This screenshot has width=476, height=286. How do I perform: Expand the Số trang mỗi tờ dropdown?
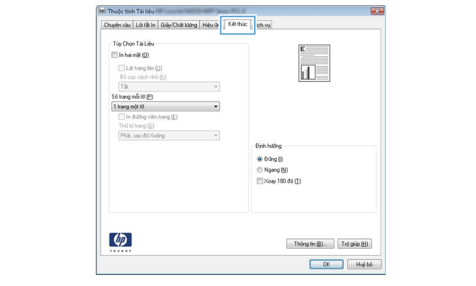(165, 106)
